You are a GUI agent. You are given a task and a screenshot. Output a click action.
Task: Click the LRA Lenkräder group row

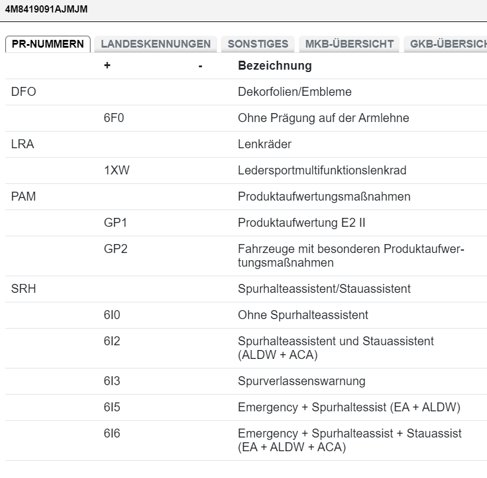click(x=23, y=145)
